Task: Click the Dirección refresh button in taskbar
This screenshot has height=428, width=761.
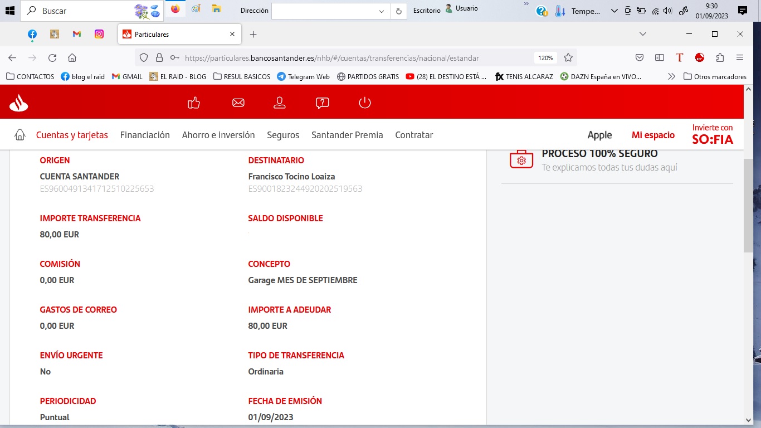Action: 398,11
